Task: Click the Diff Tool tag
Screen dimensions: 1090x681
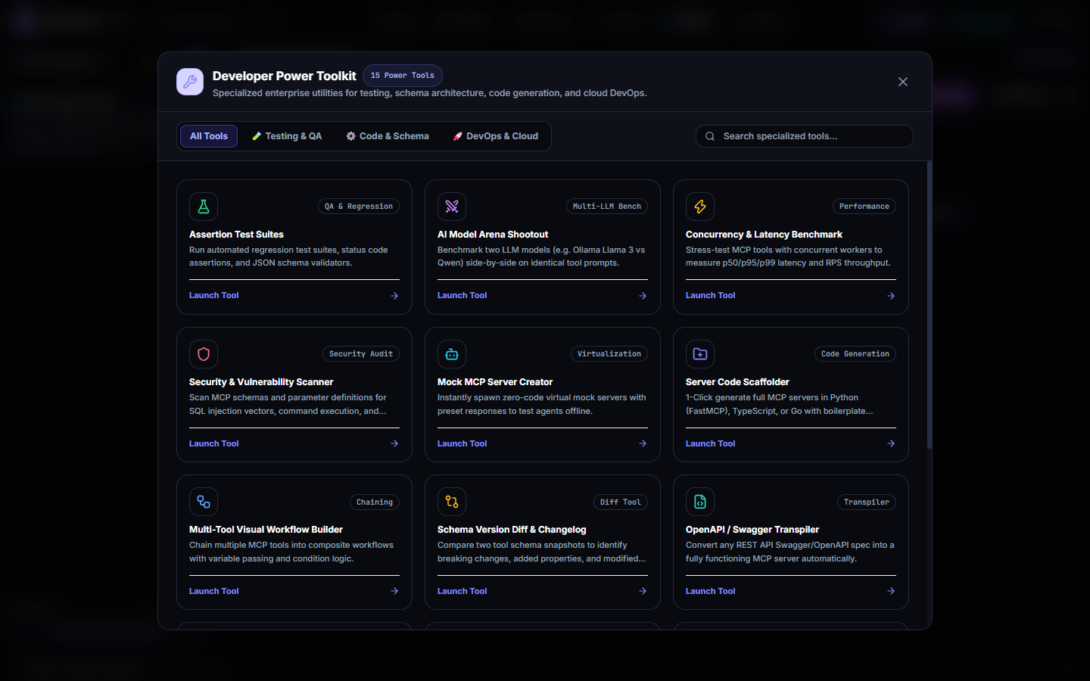Action: (621, 502)
